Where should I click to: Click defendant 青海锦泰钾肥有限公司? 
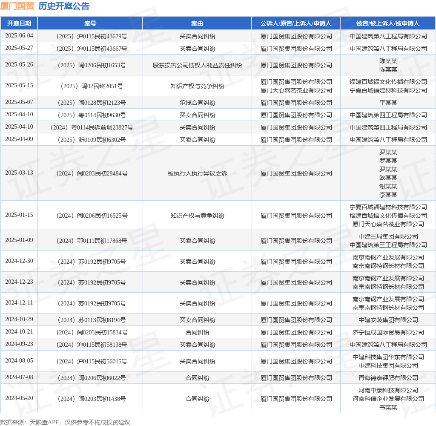(388, 378)
